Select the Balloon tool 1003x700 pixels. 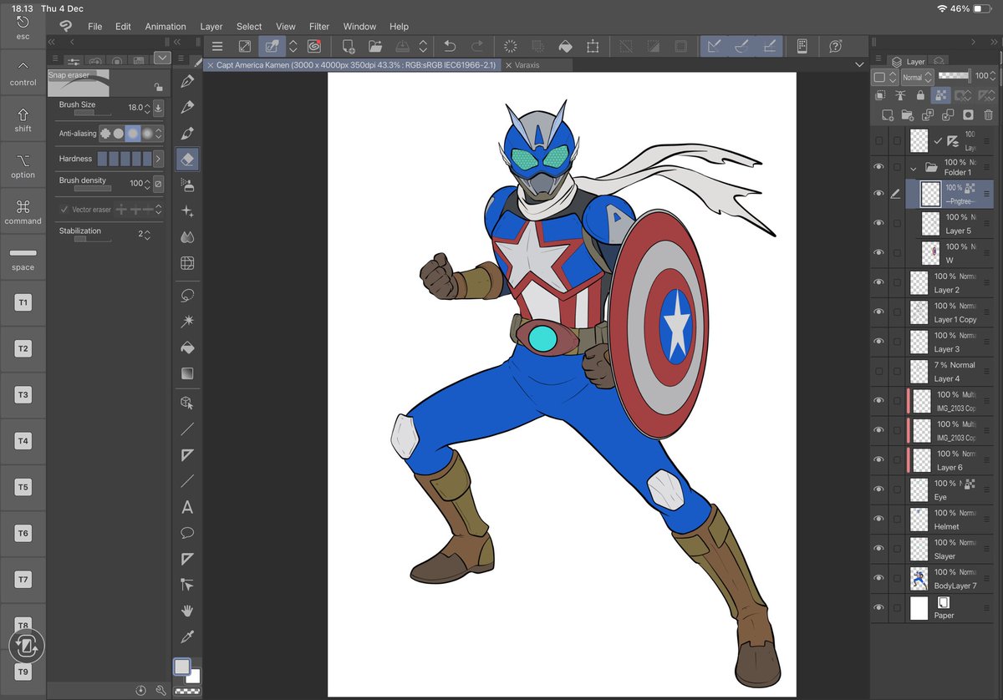(x=187, y=533)
